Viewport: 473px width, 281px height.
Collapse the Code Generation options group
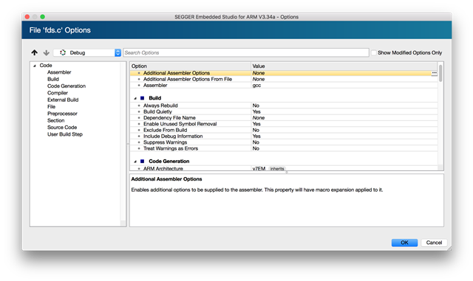[135, 162]
